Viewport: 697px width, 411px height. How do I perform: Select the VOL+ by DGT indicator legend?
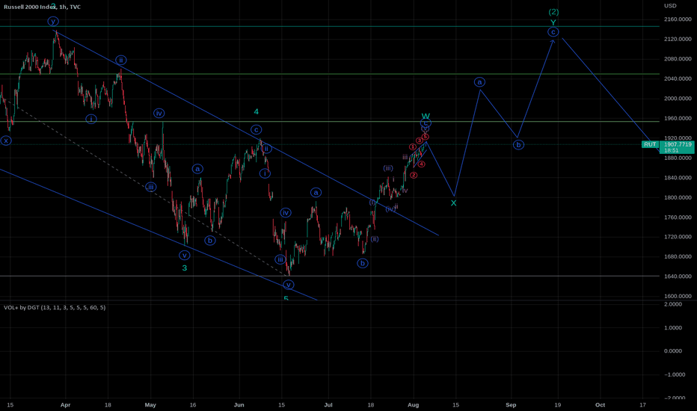[x=55, y=307]
